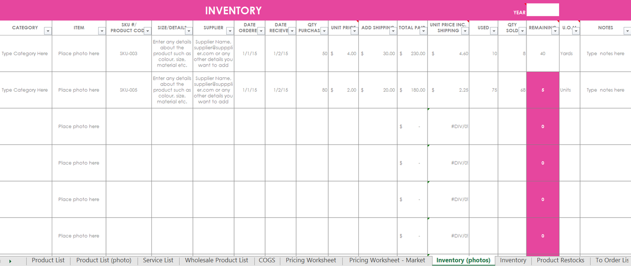
Task: Open the DATE ORDERED filter dropdown
Action: 261,31
